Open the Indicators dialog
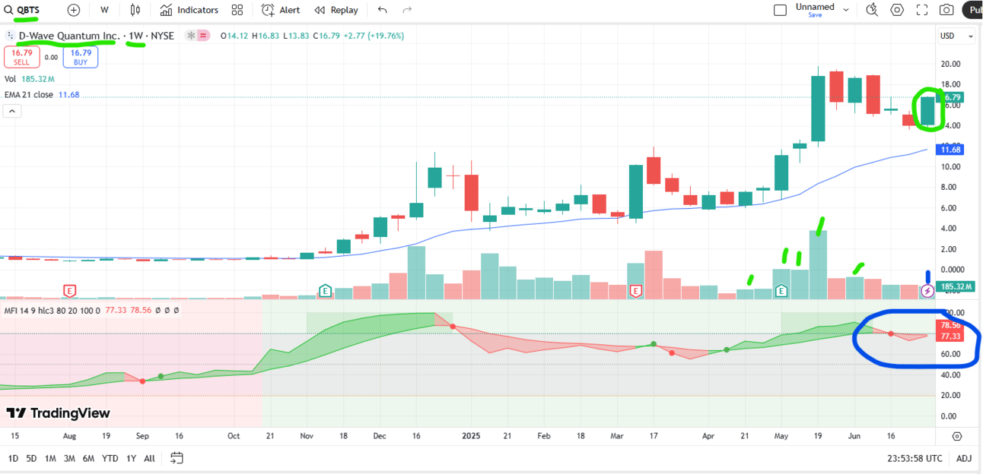Viewport: 983px width, 474px height. [x=189, y=10]
